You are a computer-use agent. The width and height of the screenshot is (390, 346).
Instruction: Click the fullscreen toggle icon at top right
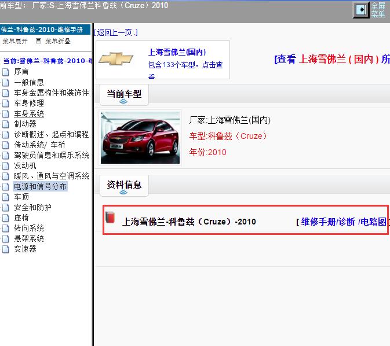[x=361, y=10]
